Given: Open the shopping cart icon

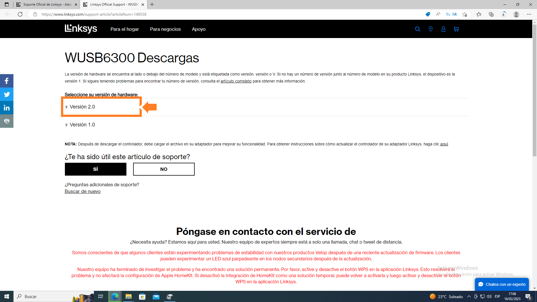Looking at the screenshot, I should tap(456, 29).
